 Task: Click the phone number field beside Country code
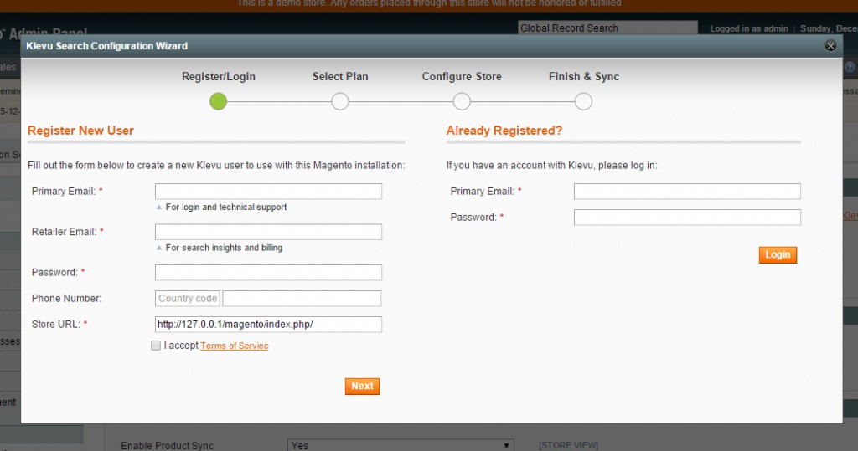(302, 299)
